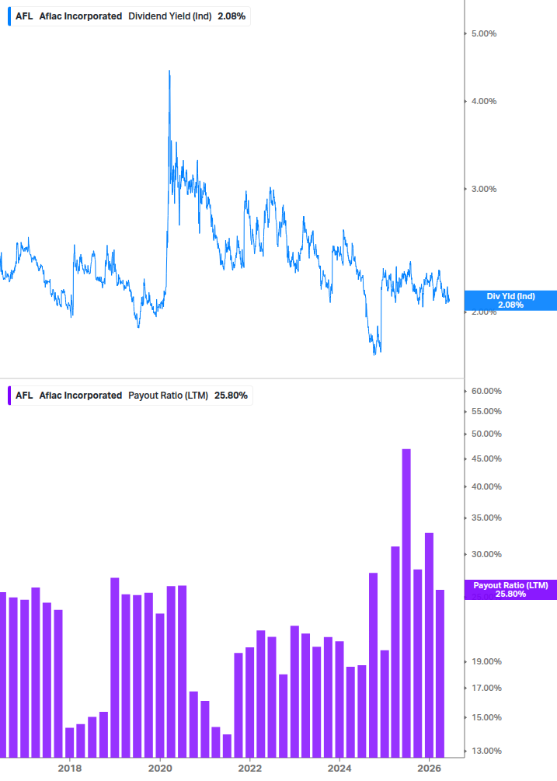Click the 2020 x-axis label
The width and height of the screenshot is (557, 781).
click(160, 768)
